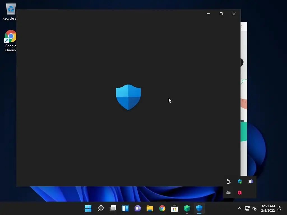
Task: Open the Widgets panel icon
Action: click(x=125, y=208)
